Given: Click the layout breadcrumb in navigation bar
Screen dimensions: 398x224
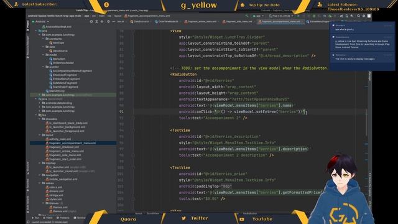Looking at the screenshot, I should coord(118,16).
